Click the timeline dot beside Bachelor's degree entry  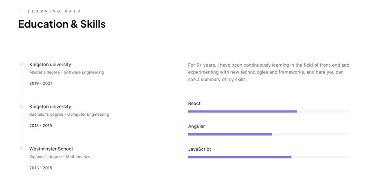pos(22,106)
